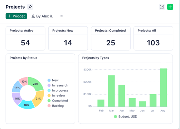Viewport: 180px width, 129px height.
Task: Toggle the Backlog legend entry
Action: tap(55, 106)
